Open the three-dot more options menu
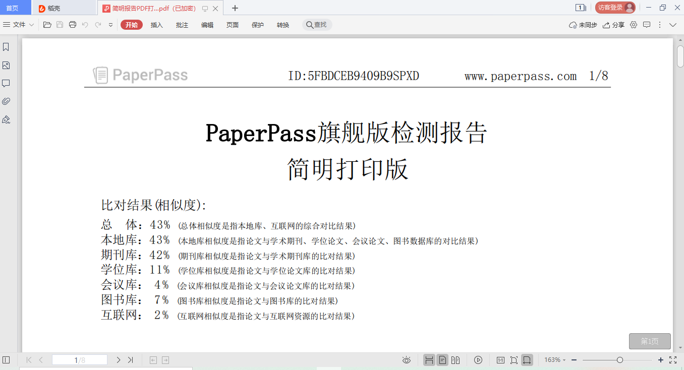The image size is (684, 370). (660, 25)
